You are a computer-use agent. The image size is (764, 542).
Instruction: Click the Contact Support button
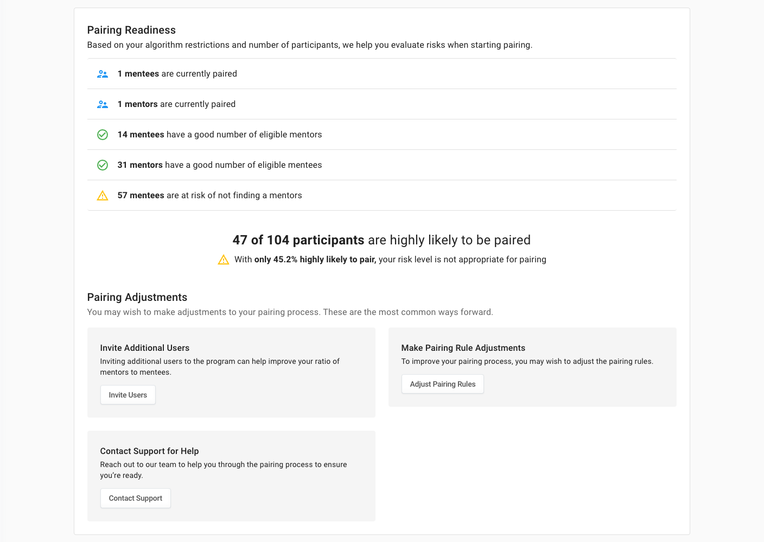click(x=135, y=498)
